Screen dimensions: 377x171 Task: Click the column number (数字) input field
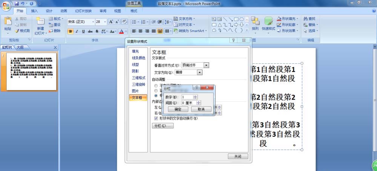(x=188, y=97)
